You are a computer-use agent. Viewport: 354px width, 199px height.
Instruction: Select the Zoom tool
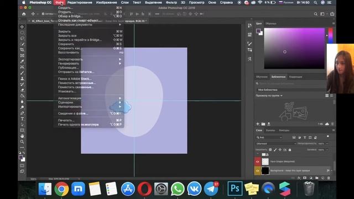pyautogui.click(x=22, y=142)
